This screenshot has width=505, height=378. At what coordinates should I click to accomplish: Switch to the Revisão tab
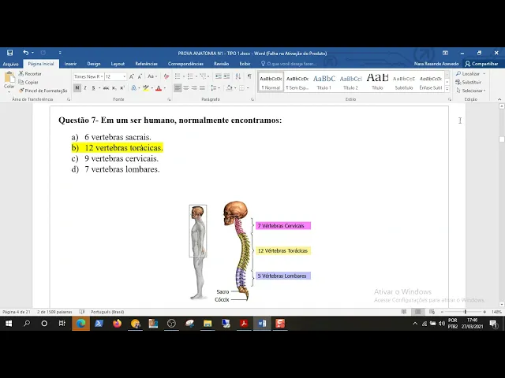(x=221, y=64)
